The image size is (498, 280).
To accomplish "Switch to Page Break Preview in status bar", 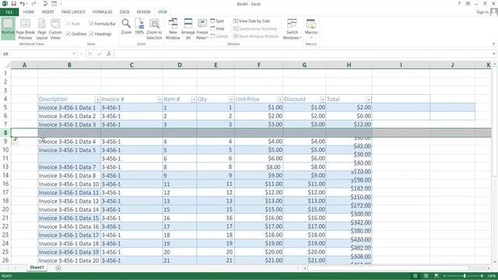I will 437,276.
